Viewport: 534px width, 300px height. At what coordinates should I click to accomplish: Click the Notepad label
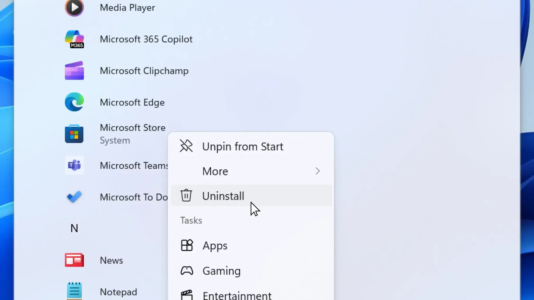[118, 292]
